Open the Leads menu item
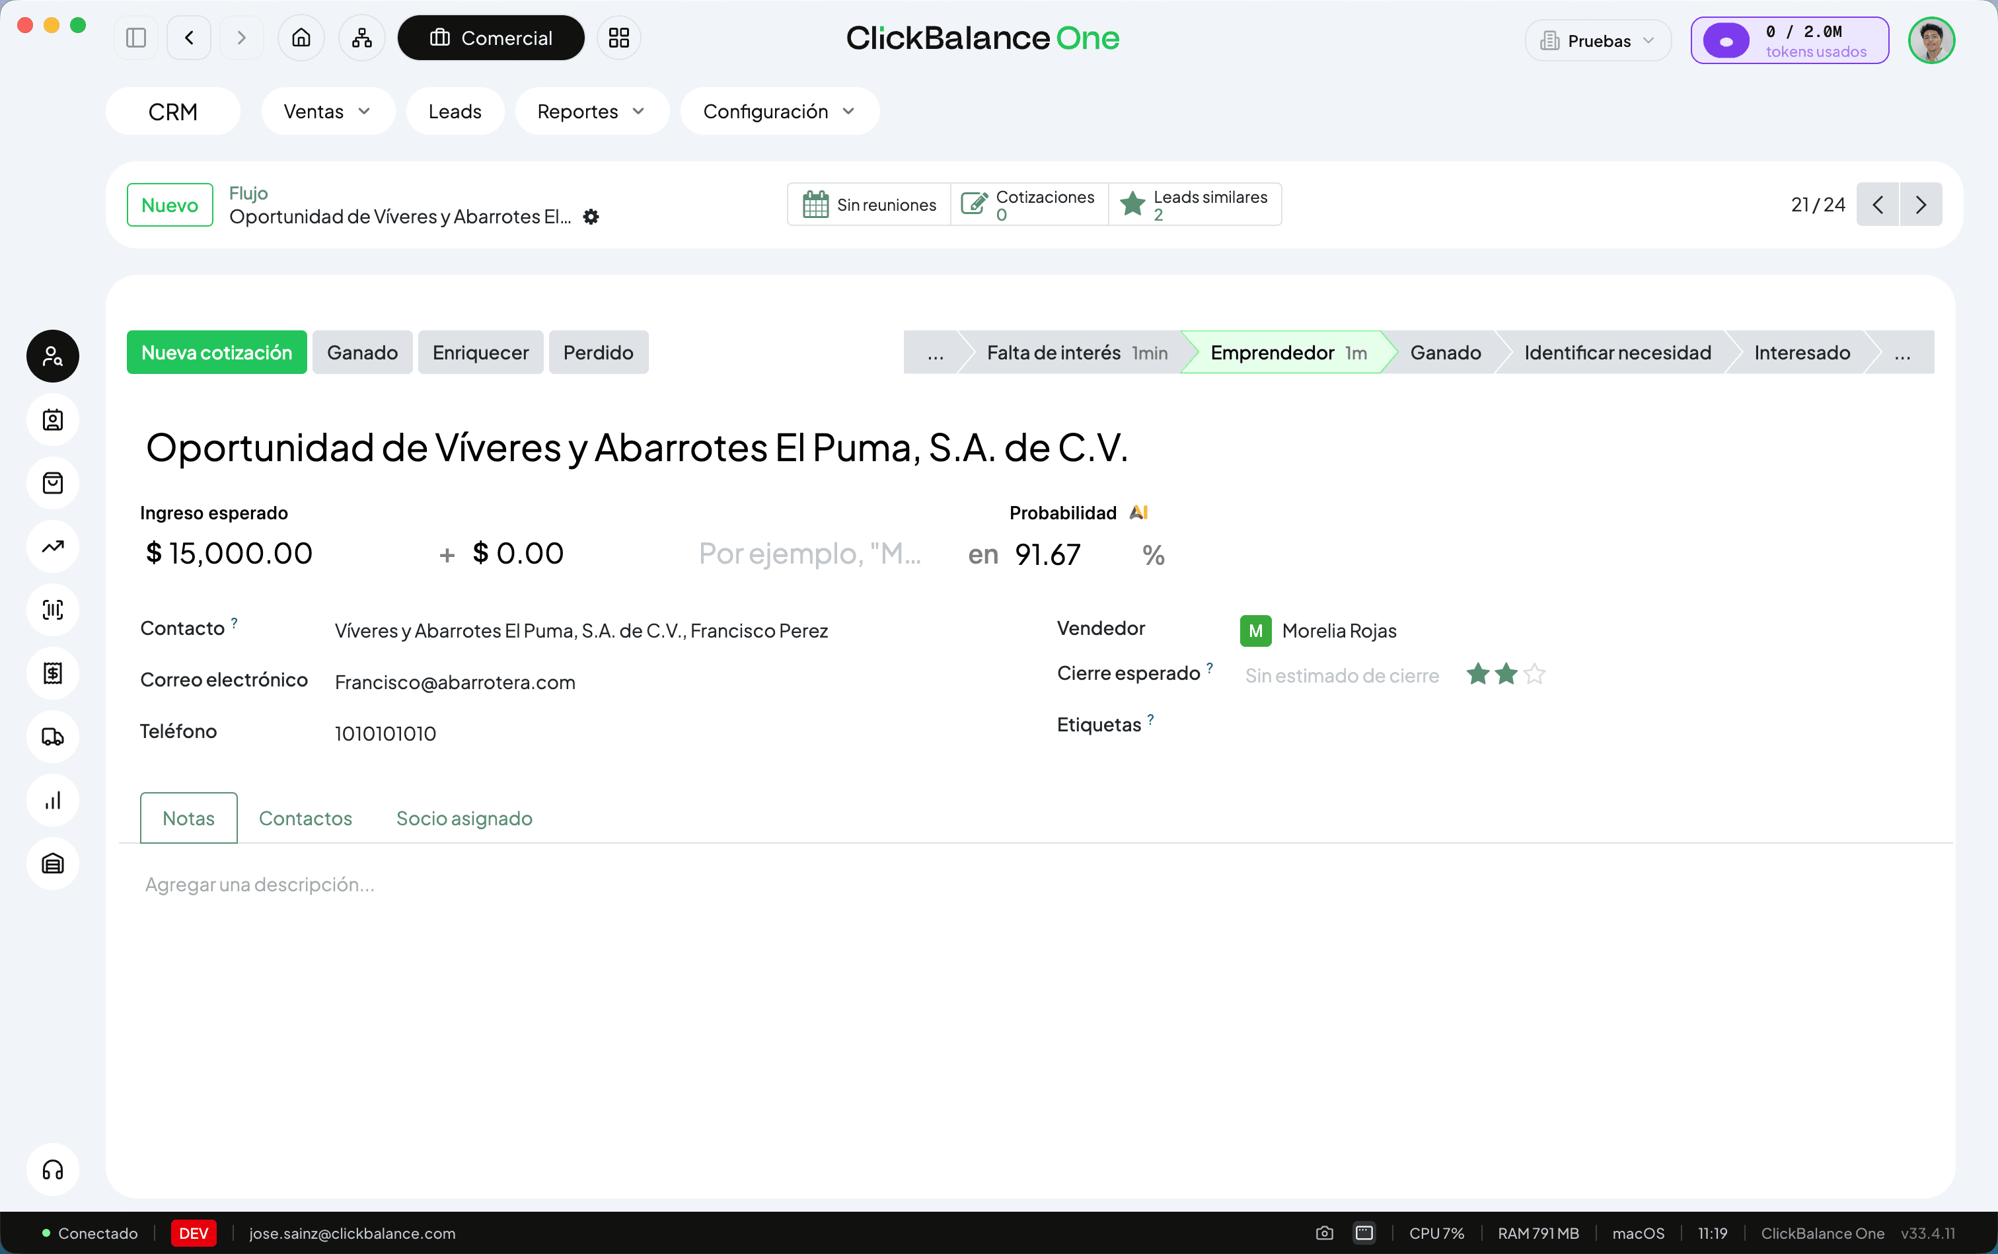The image size is (1998, 1254). 455,112
